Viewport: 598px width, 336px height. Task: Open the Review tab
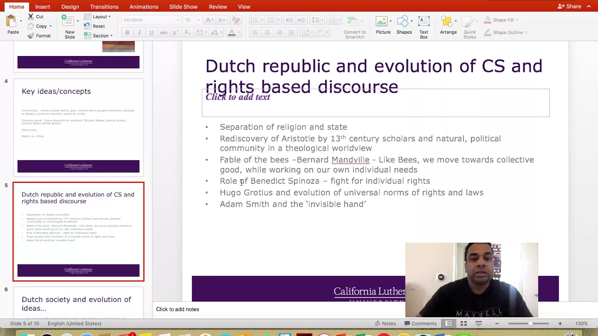218,7
